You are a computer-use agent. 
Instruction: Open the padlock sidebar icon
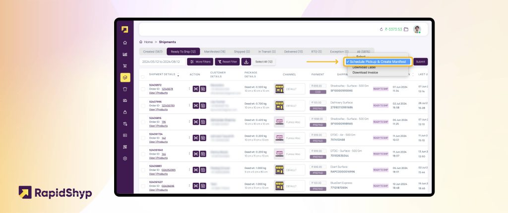coord(125,112)
